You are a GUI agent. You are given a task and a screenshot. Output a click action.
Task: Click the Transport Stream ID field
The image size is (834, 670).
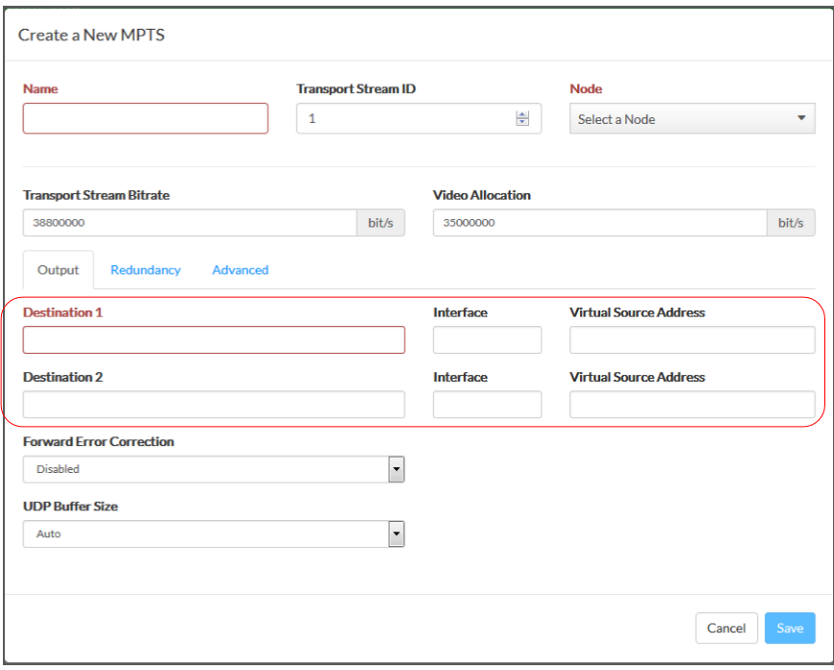pyautogui.click(x=418, y=118)
